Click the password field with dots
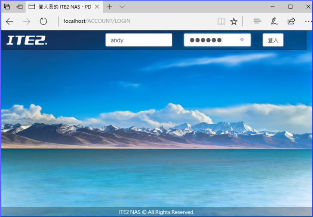Screen dimensions: 313x217 (x=217, y=40)
